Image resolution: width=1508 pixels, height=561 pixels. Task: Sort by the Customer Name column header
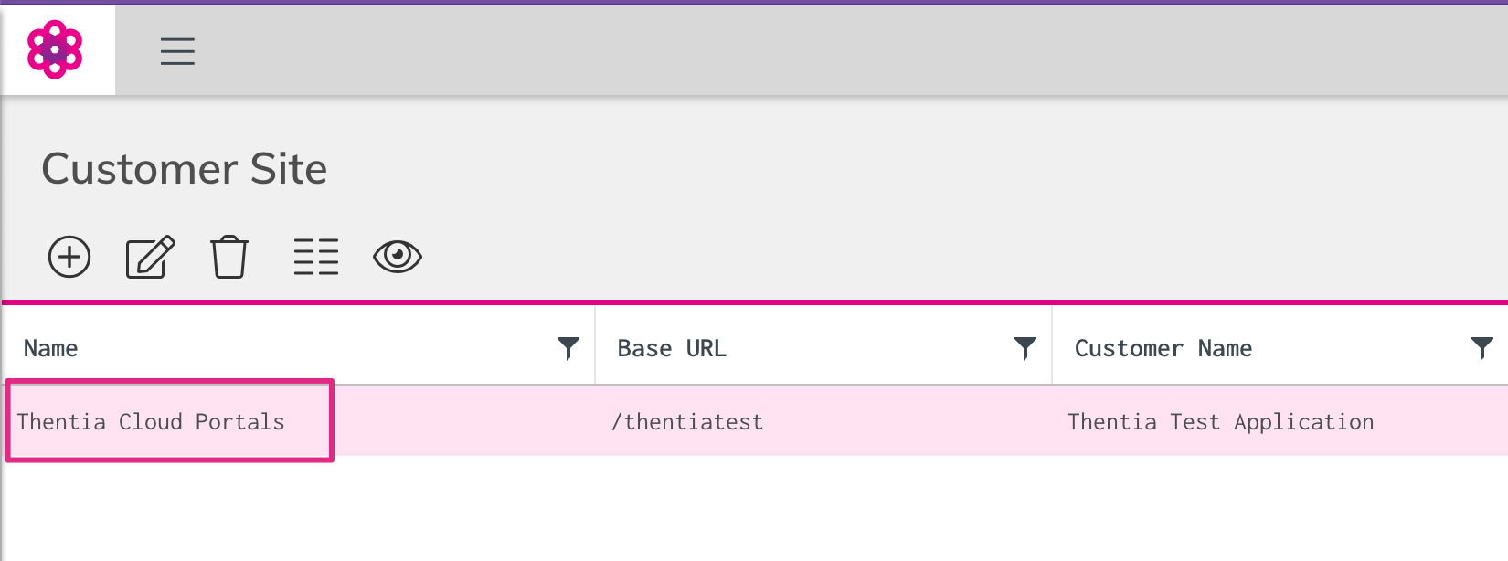[1163, 348]
